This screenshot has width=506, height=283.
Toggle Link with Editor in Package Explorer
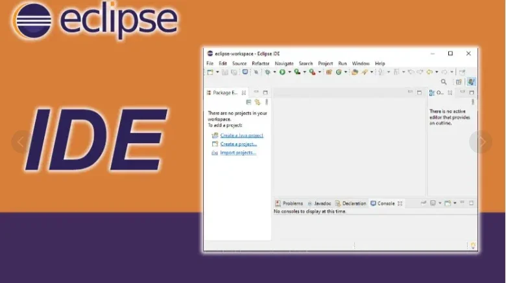258,102
